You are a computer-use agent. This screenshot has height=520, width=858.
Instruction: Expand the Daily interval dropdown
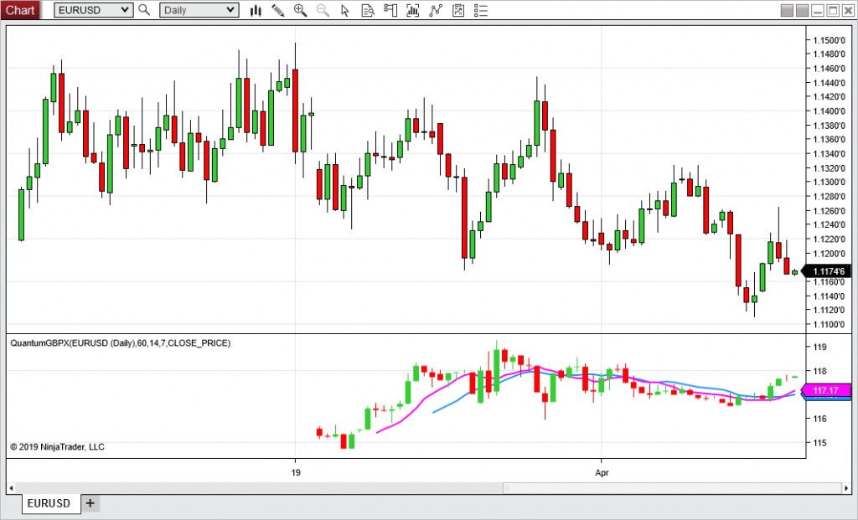coord(198,10)
